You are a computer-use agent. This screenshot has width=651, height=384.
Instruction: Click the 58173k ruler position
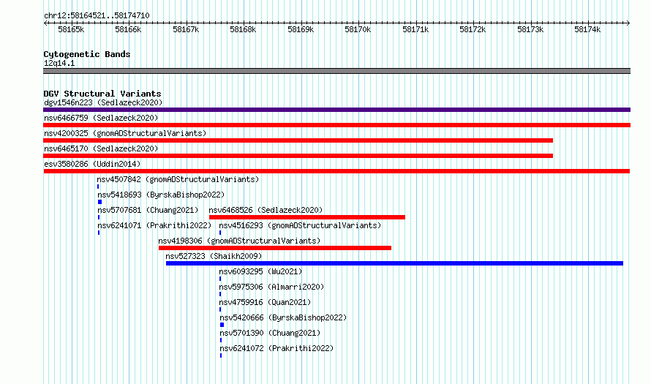click(530, 29)
